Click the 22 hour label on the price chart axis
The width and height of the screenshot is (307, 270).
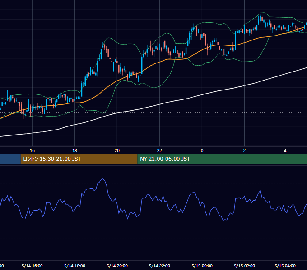159,151
